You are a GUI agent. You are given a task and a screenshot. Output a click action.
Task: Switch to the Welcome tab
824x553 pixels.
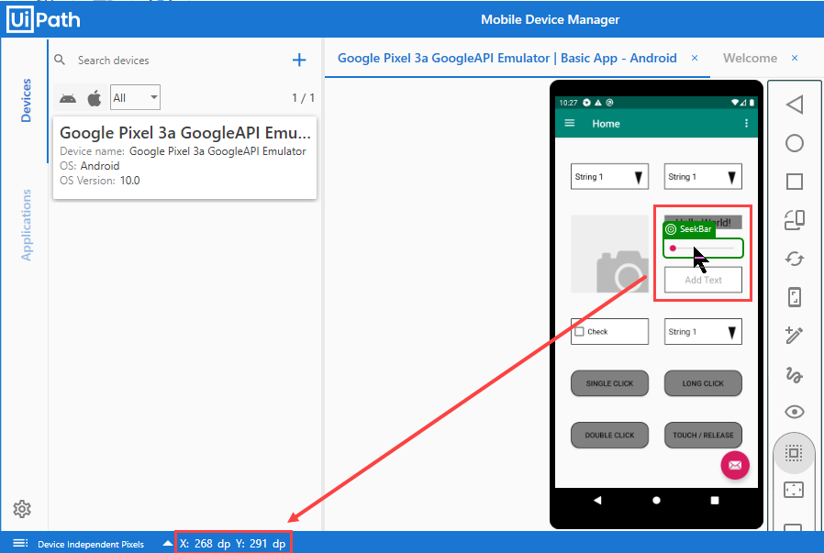(750, 58)
